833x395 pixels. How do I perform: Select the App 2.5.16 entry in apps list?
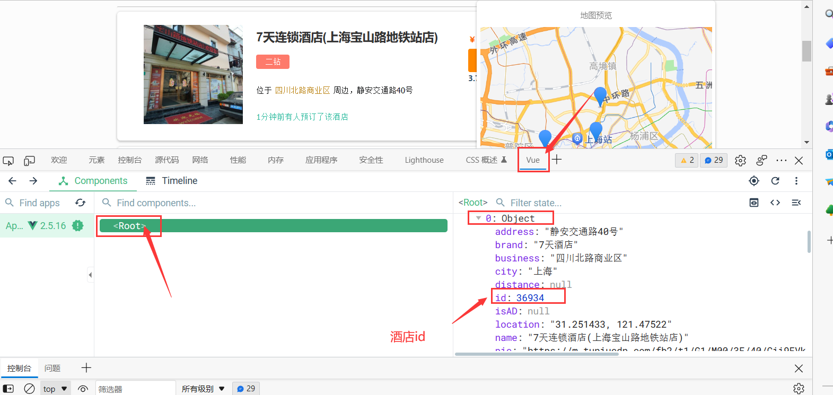pos(47,226)
